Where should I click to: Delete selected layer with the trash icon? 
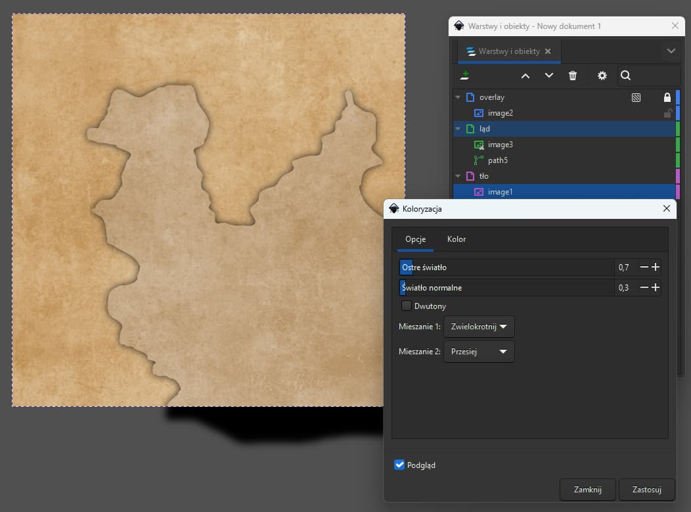[x=573, y=76]
